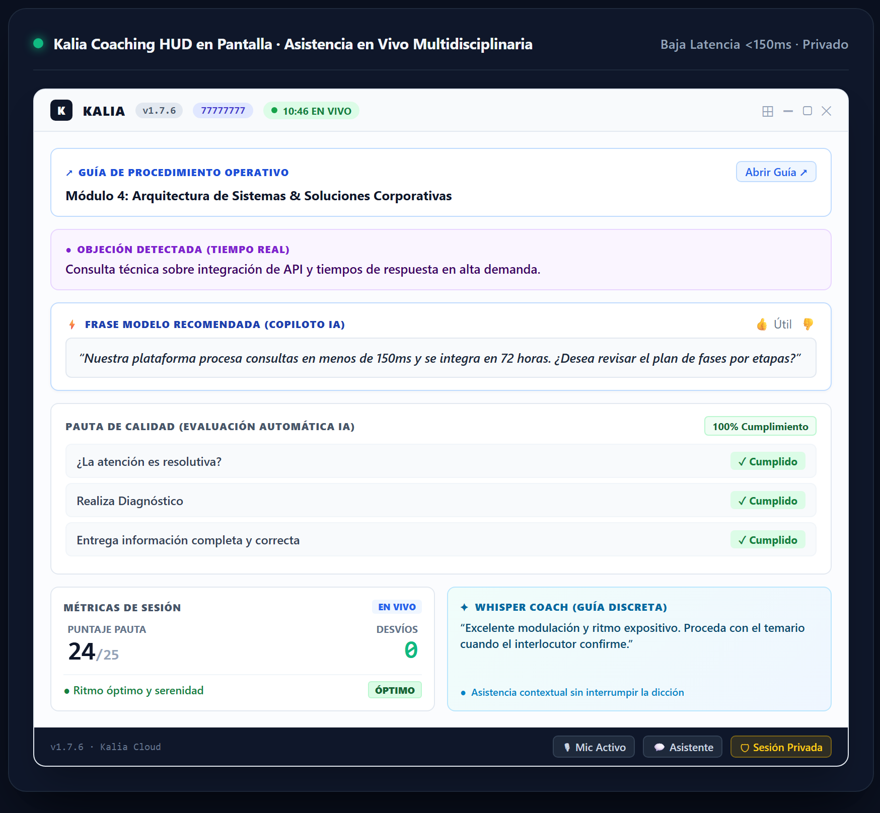
Task: Click the grid layout icon in header
Action: point(768,111)
